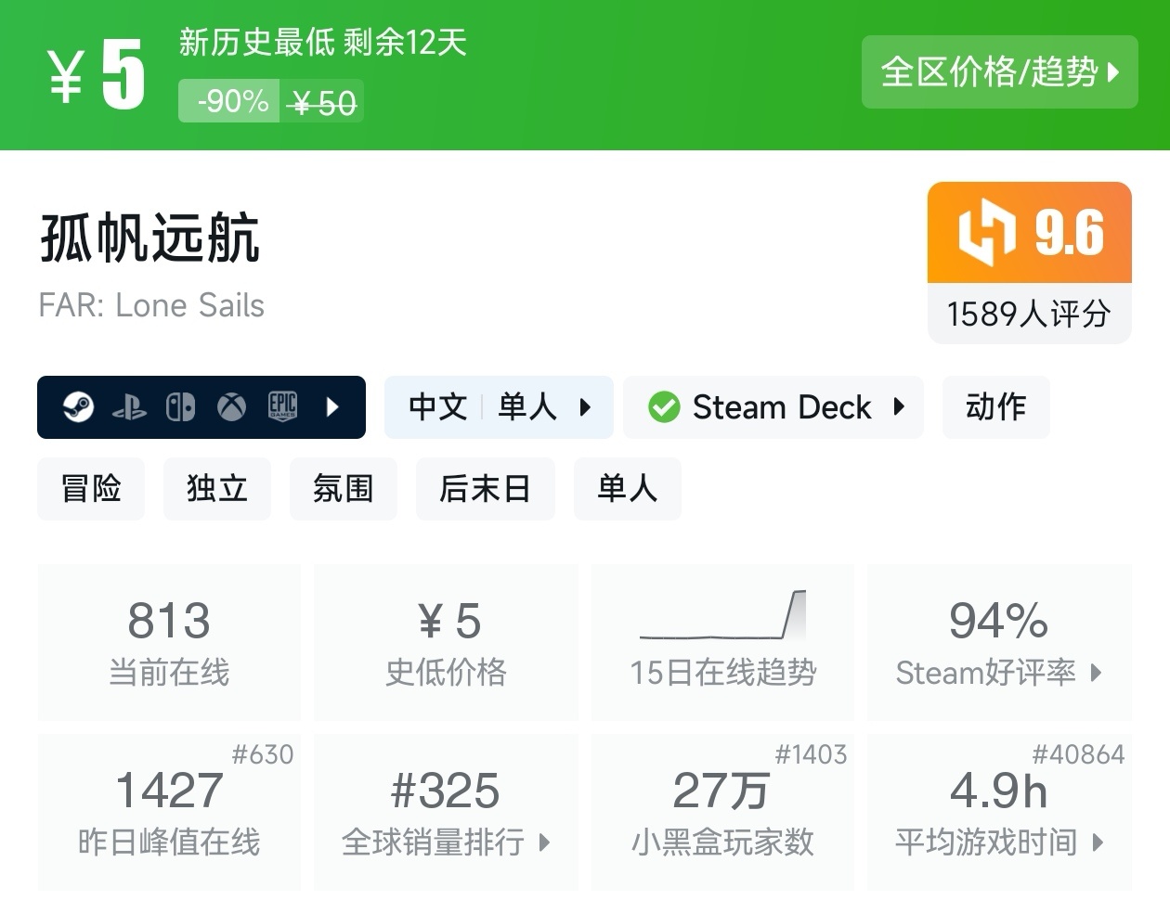Screen dimensions: 1170x913
Task: Open 全球销量排行 ranking
Action: (446, 812)
